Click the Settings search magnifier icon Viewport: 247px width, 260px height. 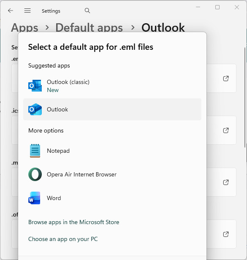pos(87,11)
